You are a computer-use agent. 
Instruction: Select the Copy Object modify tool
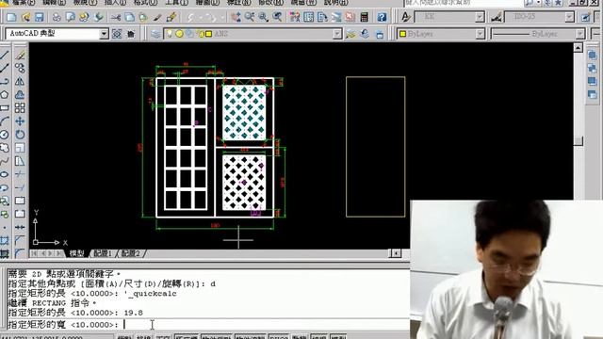coord(20,69)
